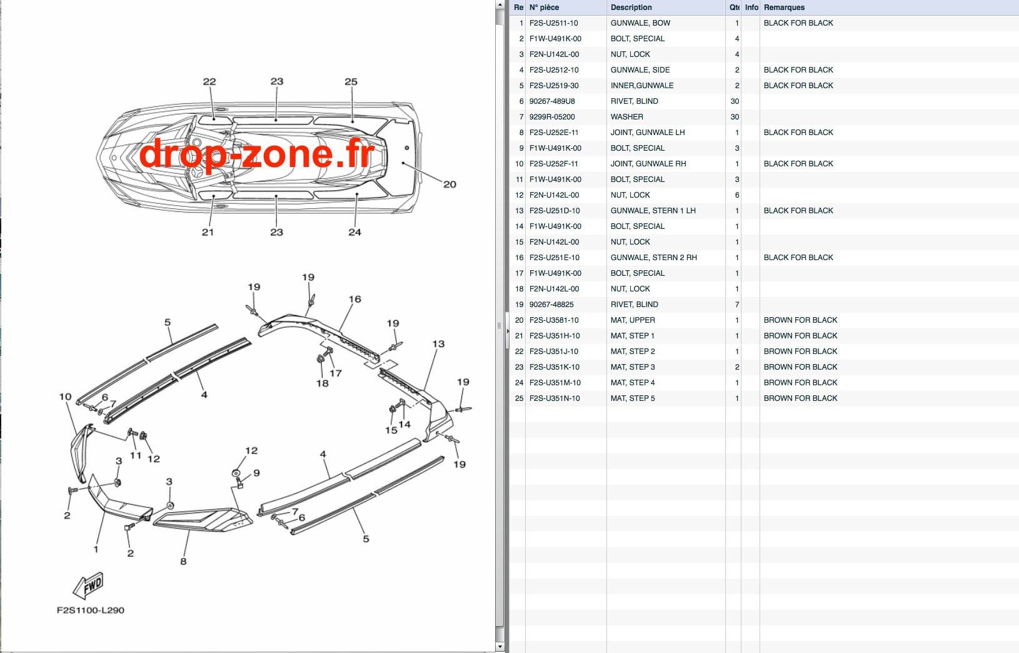
Task: Click GUNWALE, STERN 2 RH description
Action: pyautogui.click(x=654, y=258)
